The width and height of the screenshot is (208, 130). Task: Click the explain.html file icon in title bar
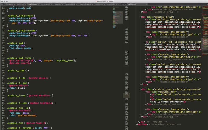[95, 1]
